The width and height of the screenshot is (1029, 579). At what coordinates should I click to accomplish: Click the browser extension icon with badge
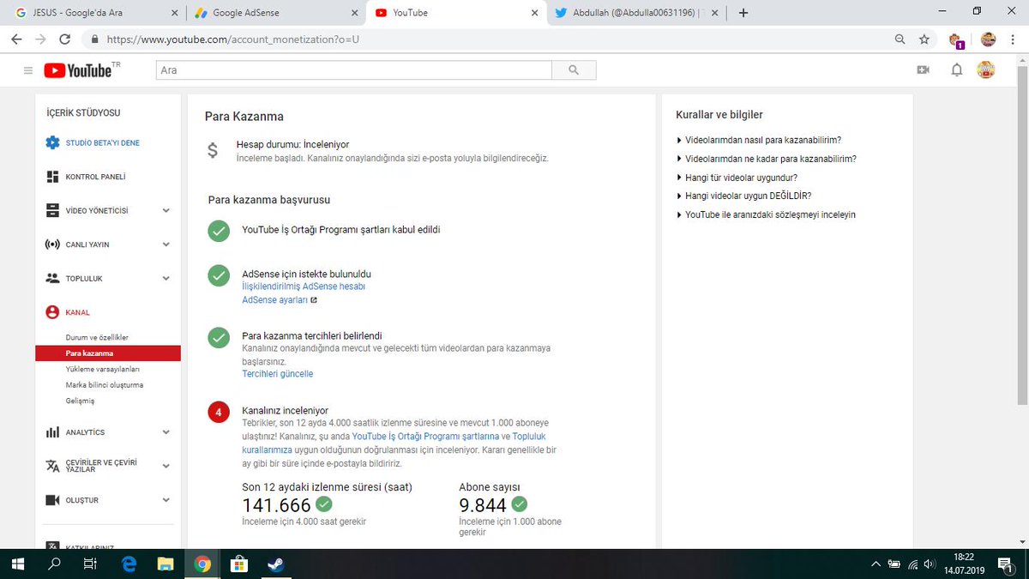point(956,39)
